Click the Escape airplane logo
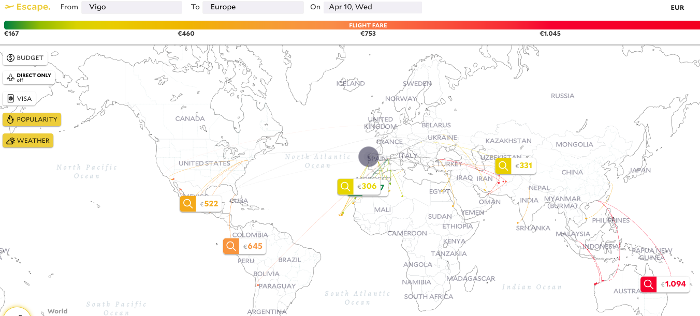 10,7
